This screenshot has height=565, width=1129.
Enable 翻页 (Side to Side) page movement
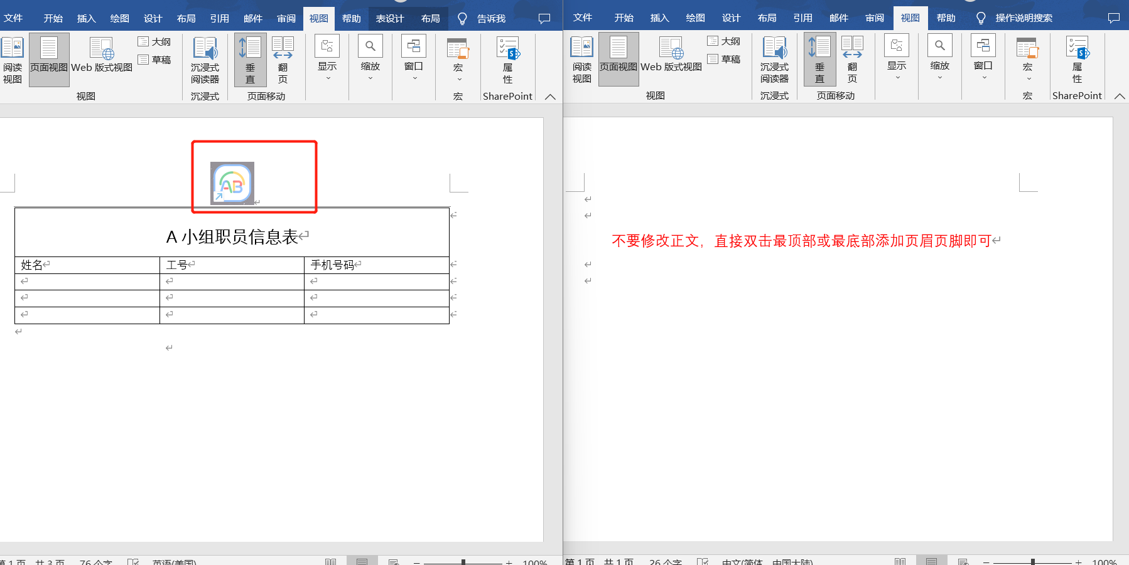point(283,60)
